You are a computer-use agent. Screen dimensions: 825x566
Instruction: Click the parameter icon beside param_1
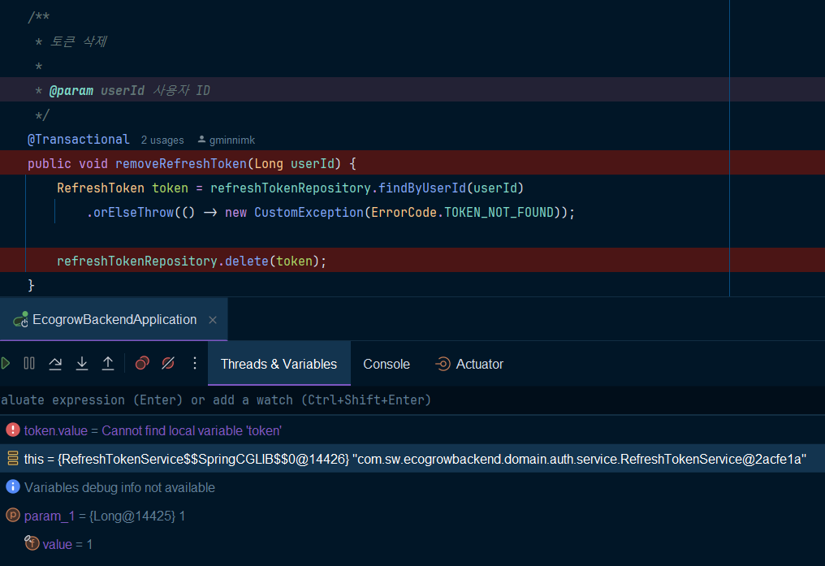pos(13,515)
